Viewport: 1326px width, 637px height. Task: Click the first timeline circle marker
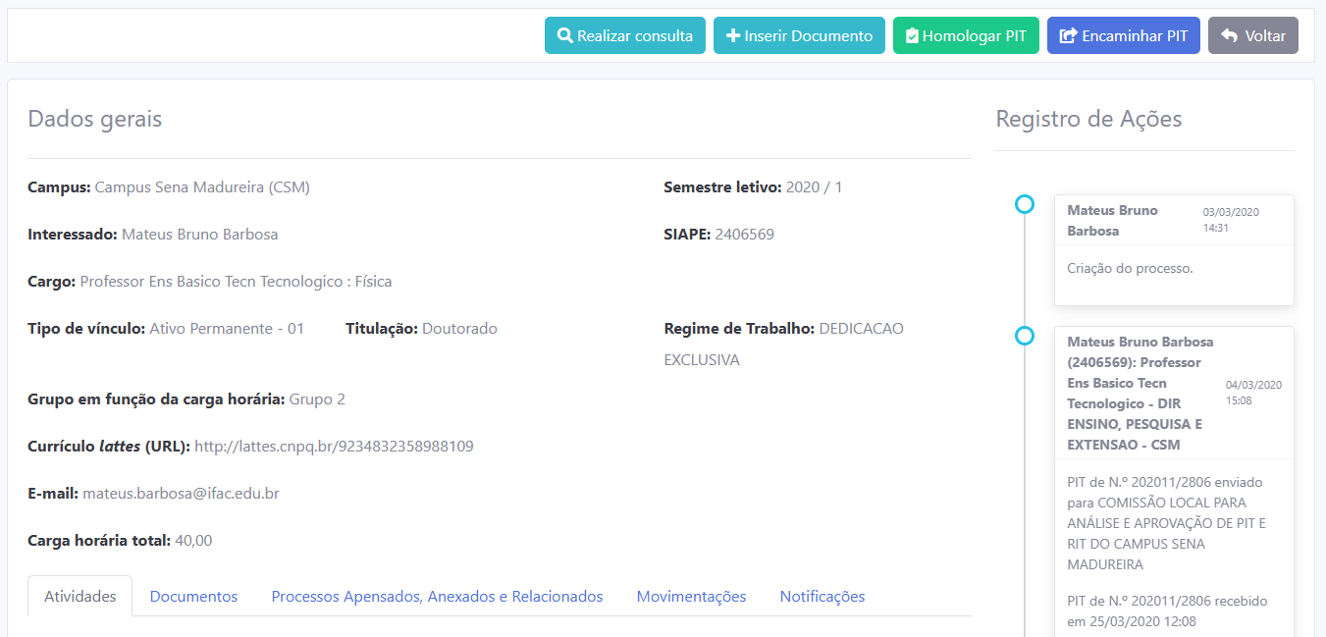[x=1024, y=204]
